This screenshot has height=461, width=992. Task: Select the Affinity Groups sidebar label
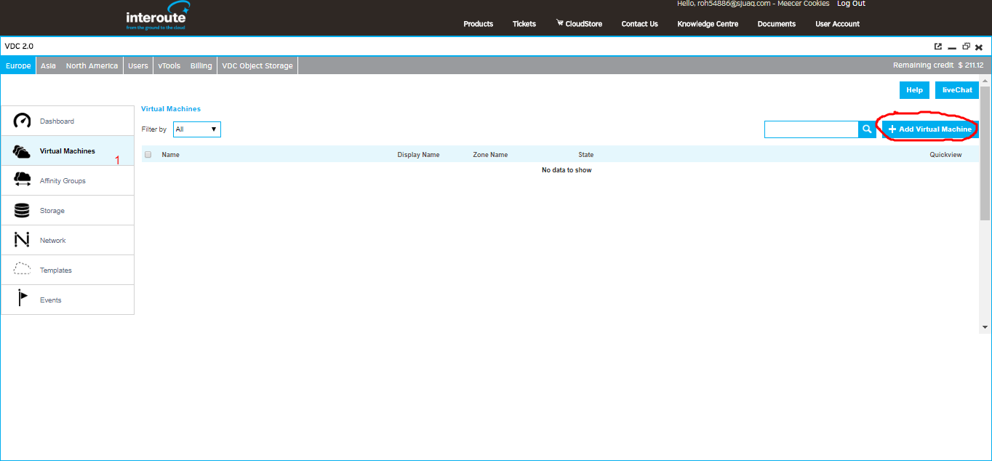click(63, 181)
